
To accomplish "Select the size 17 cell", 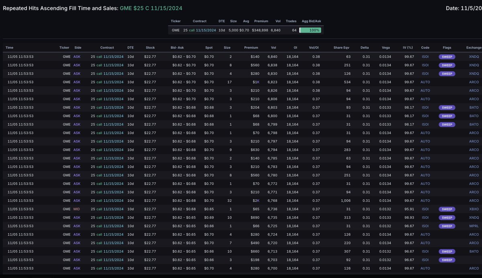I will [x=229, y=82].
